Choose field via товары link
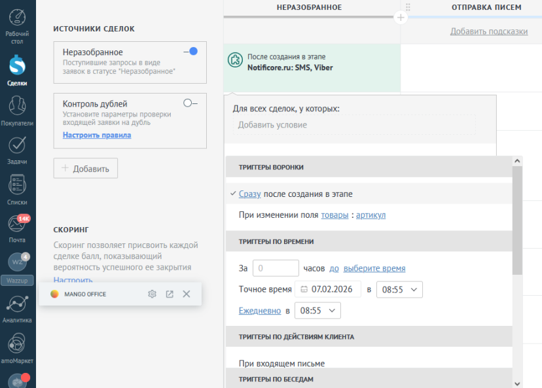This screenshot has width=542, height=388. pyautogui.click(x=334, y=215)
